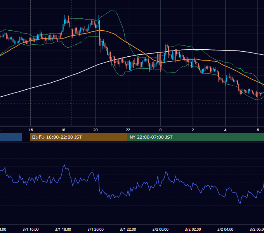Viewport: 264px width, 233px height.
Task: Click the 3/1 18:00 date label
Action: (63, 229)
